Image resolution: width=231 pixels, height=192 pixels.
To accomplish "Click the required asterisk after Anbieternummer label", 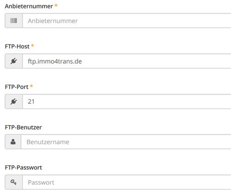I will [x=56, y=6].
